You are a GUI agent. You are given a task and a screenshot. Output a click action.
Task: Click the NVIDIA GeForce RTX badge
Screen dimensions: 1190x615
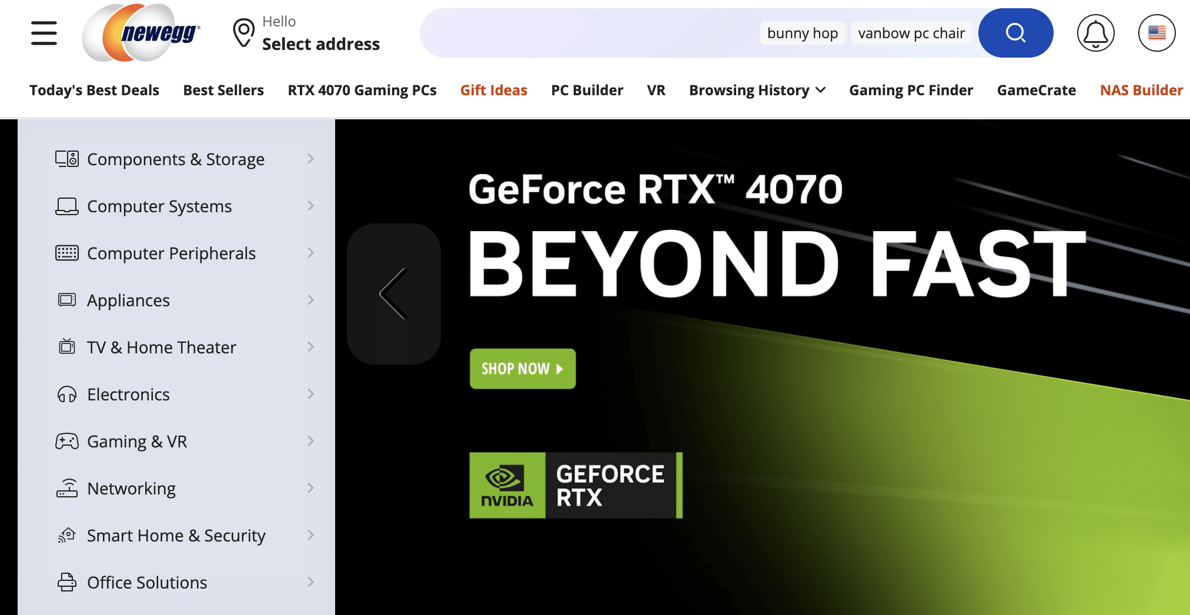tap(576, 485)
